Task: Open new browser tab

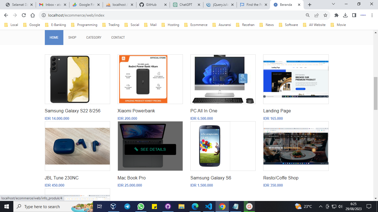Action: 310,5
